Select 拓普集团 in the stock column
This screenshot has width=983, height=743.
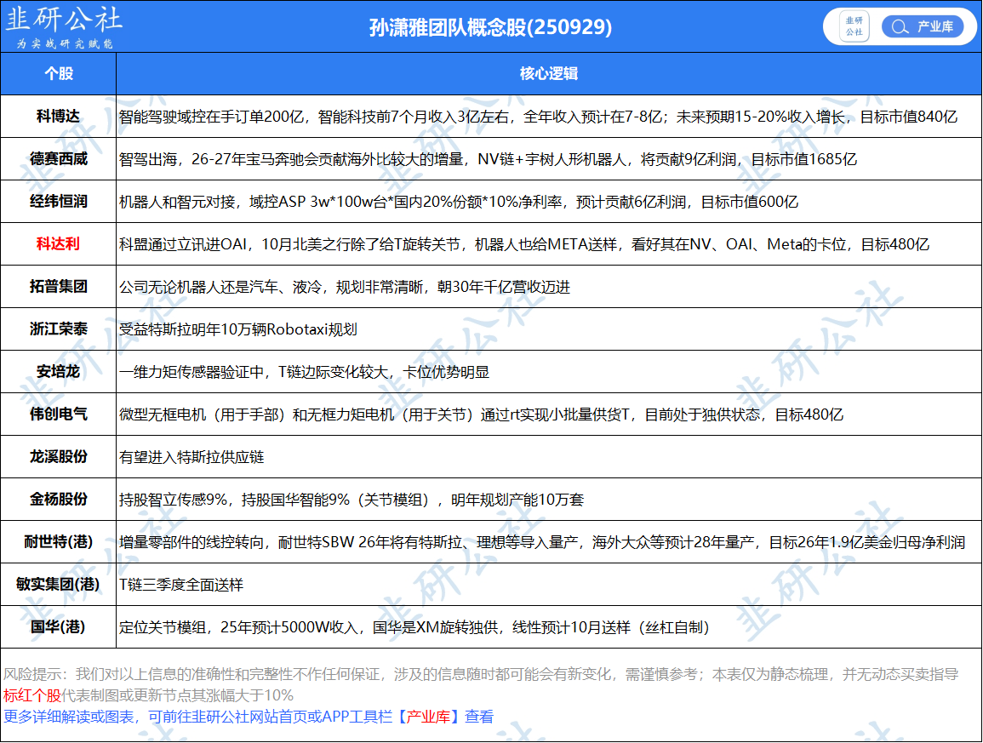[58, 287]
